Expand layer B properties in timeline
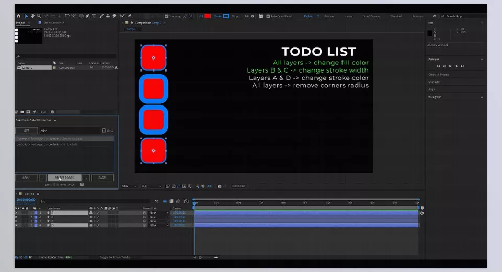 32,217
